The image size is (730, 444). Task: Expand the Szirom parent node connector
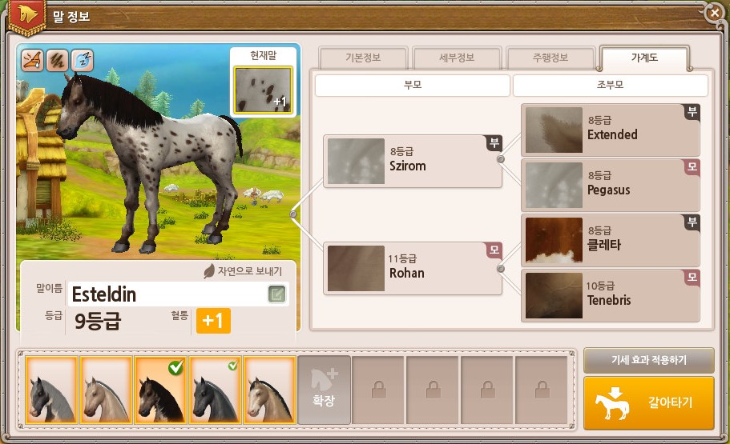pos(501,159)
